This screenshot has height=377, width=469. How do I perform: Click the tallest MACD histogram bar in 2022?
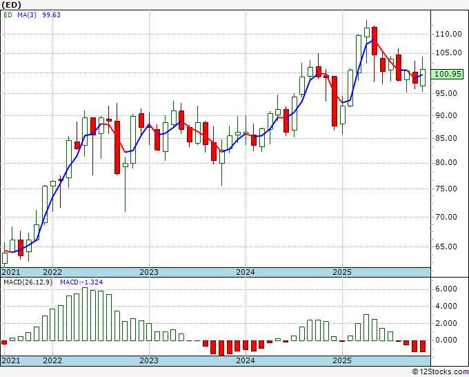click(85, 314)
